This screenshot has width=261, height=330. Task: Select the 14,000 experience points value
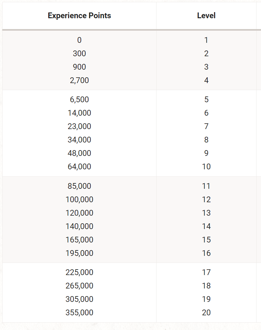[79, 113]
